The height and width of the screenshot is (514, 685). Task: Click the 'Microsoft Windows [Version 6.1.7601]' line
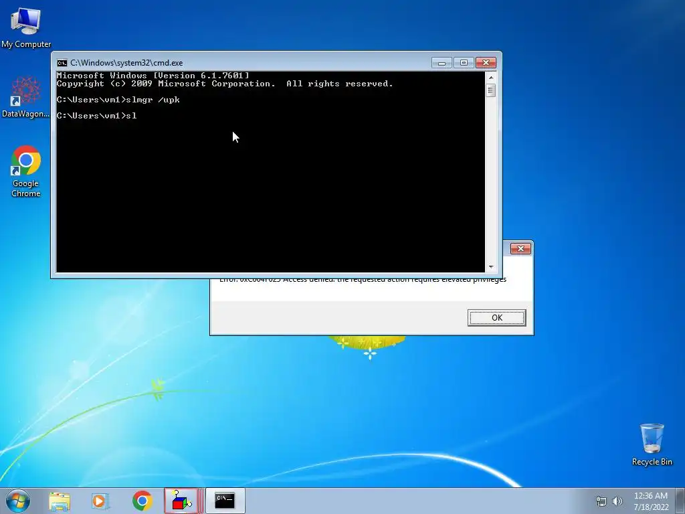coord(153,76)
